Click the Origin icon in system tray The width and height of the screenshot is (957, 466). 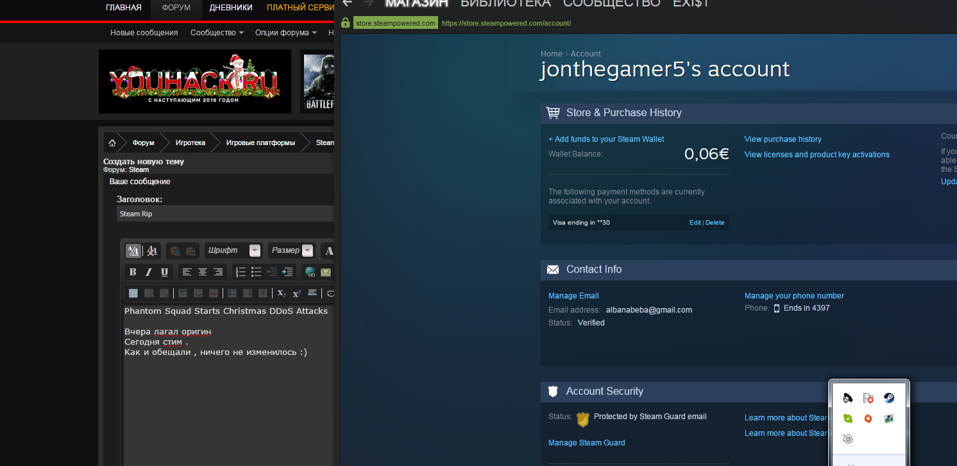click(x=868, y=419)
